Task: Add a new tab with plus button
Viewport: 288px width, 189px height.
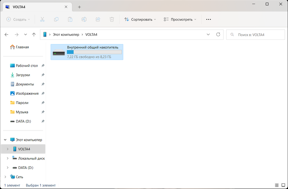Action: (x=79, y=7)
